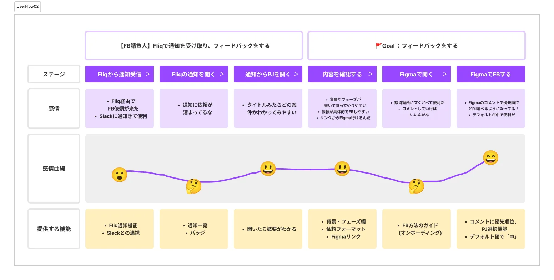This screenshot has width=554, height=280.
Task: Select the UserFlow02 frame label
Action: pos(27,6)
